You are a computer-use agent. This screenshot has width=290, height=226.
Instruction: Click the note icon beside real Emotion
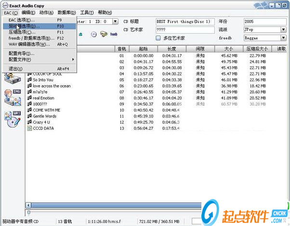coord(29,98)
